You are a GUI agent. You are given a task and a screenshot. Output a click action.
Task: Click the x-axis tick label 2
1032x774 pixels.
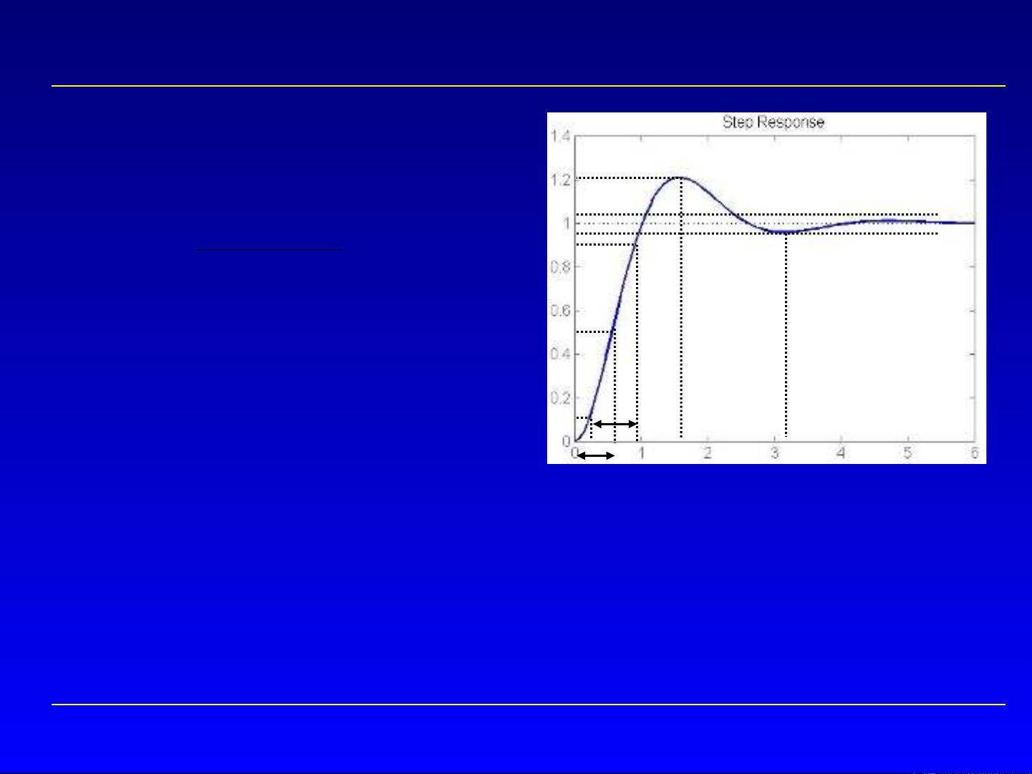point(708,453)
